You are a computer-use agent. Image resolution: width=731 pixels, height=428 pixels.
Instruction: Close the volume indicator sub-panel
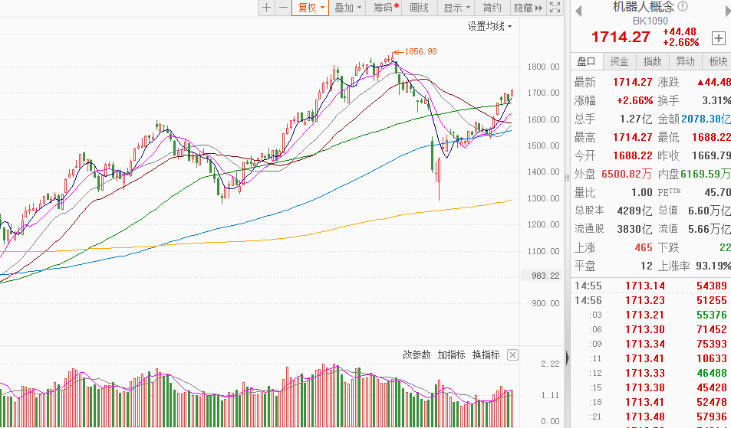pyautogui.click(x=512, y=354)
